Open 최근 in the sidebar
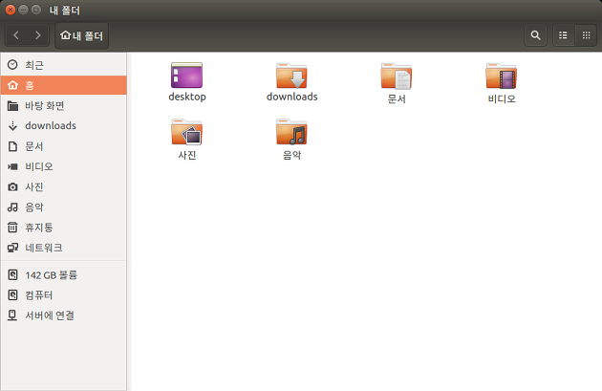The height and width of the screenshot is (391, 602). pyautogui.click(x=64, y=65)
